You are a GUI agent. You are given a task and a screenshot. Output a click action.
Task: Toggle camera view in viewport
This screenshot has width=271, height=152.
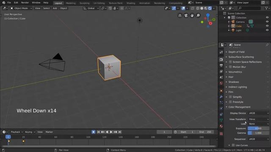(186, 16)
